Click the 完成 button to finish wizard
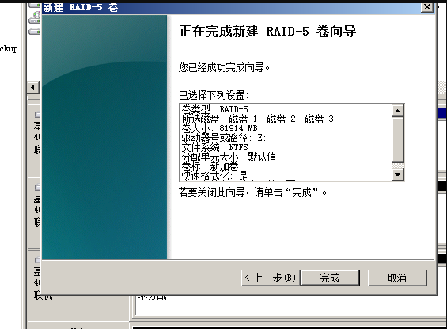The height and width of the screenshot is (329, 447). (330, 278)
